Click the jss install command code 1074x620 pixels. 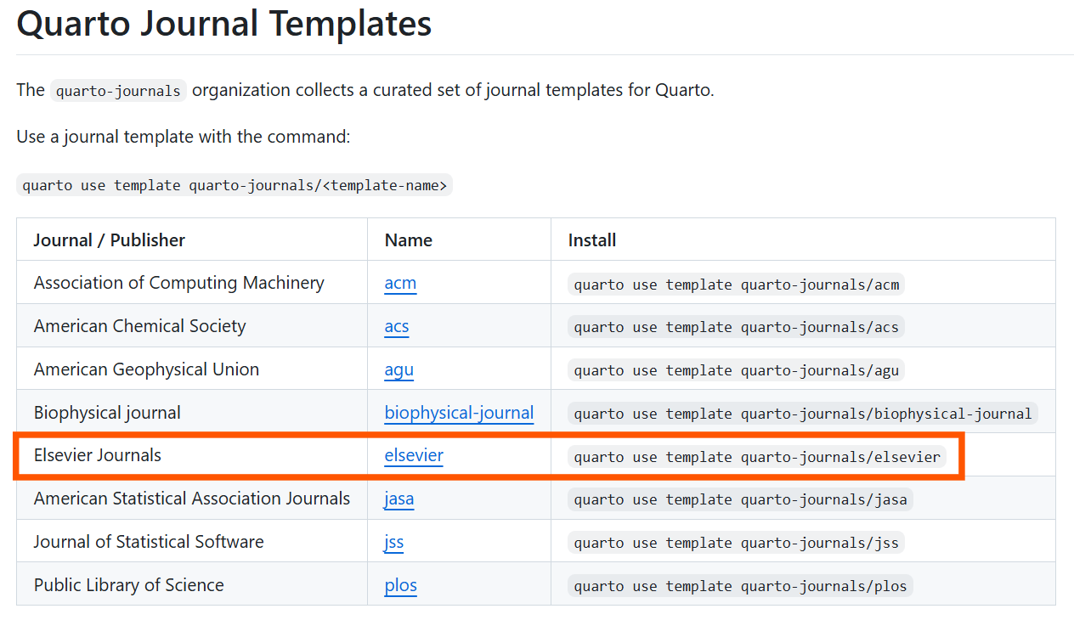[736, 543]
